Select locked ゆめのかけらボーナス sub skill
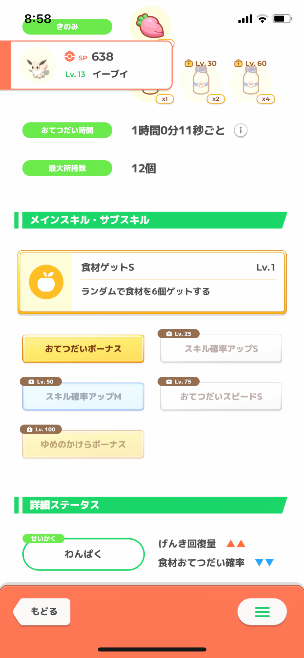304x658 pixels. [x=83, y=444]
